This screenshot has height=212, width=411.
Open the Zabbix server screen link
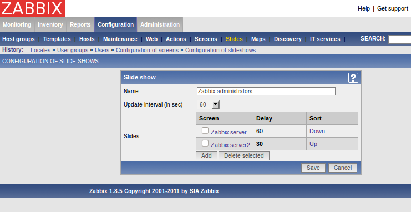tap(229, 132)
